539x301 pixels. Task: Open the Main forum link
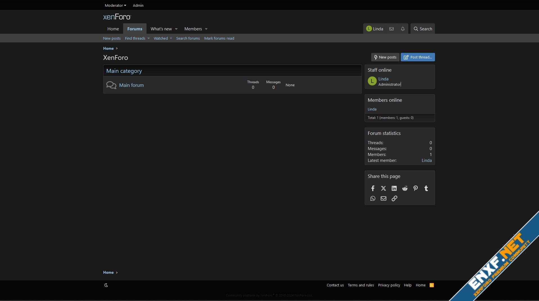[x=131, y=85]
